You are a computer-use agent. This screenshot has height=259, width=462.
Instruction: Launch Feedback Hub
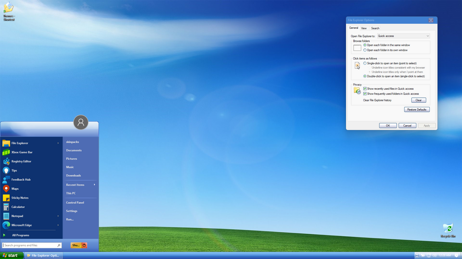point(31,179)
